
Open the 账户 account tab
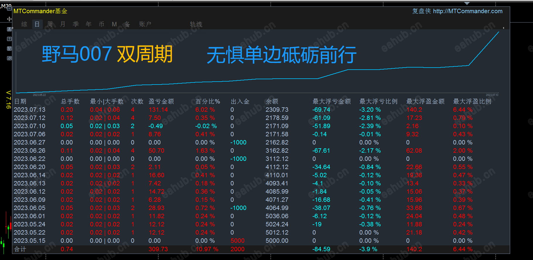145,24
